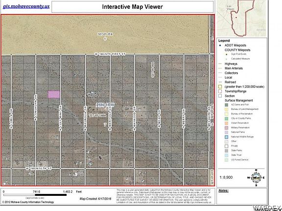Click the compass rose north arrow icon

256,177
